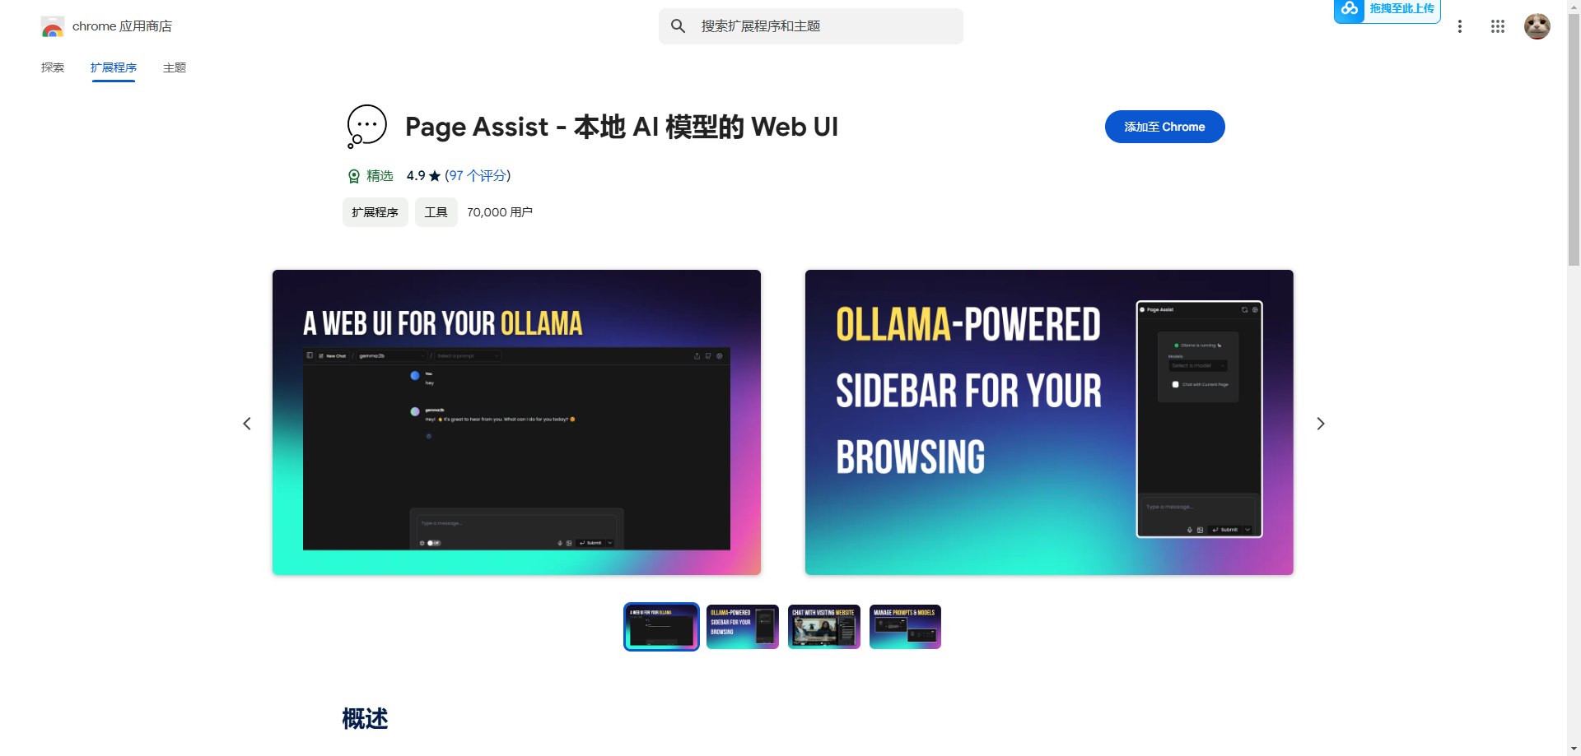Image resolution: width=1581 pixels, height=756 pixels.
Task: Open the three-dot more options menu
Action: tap(1459, 26)
